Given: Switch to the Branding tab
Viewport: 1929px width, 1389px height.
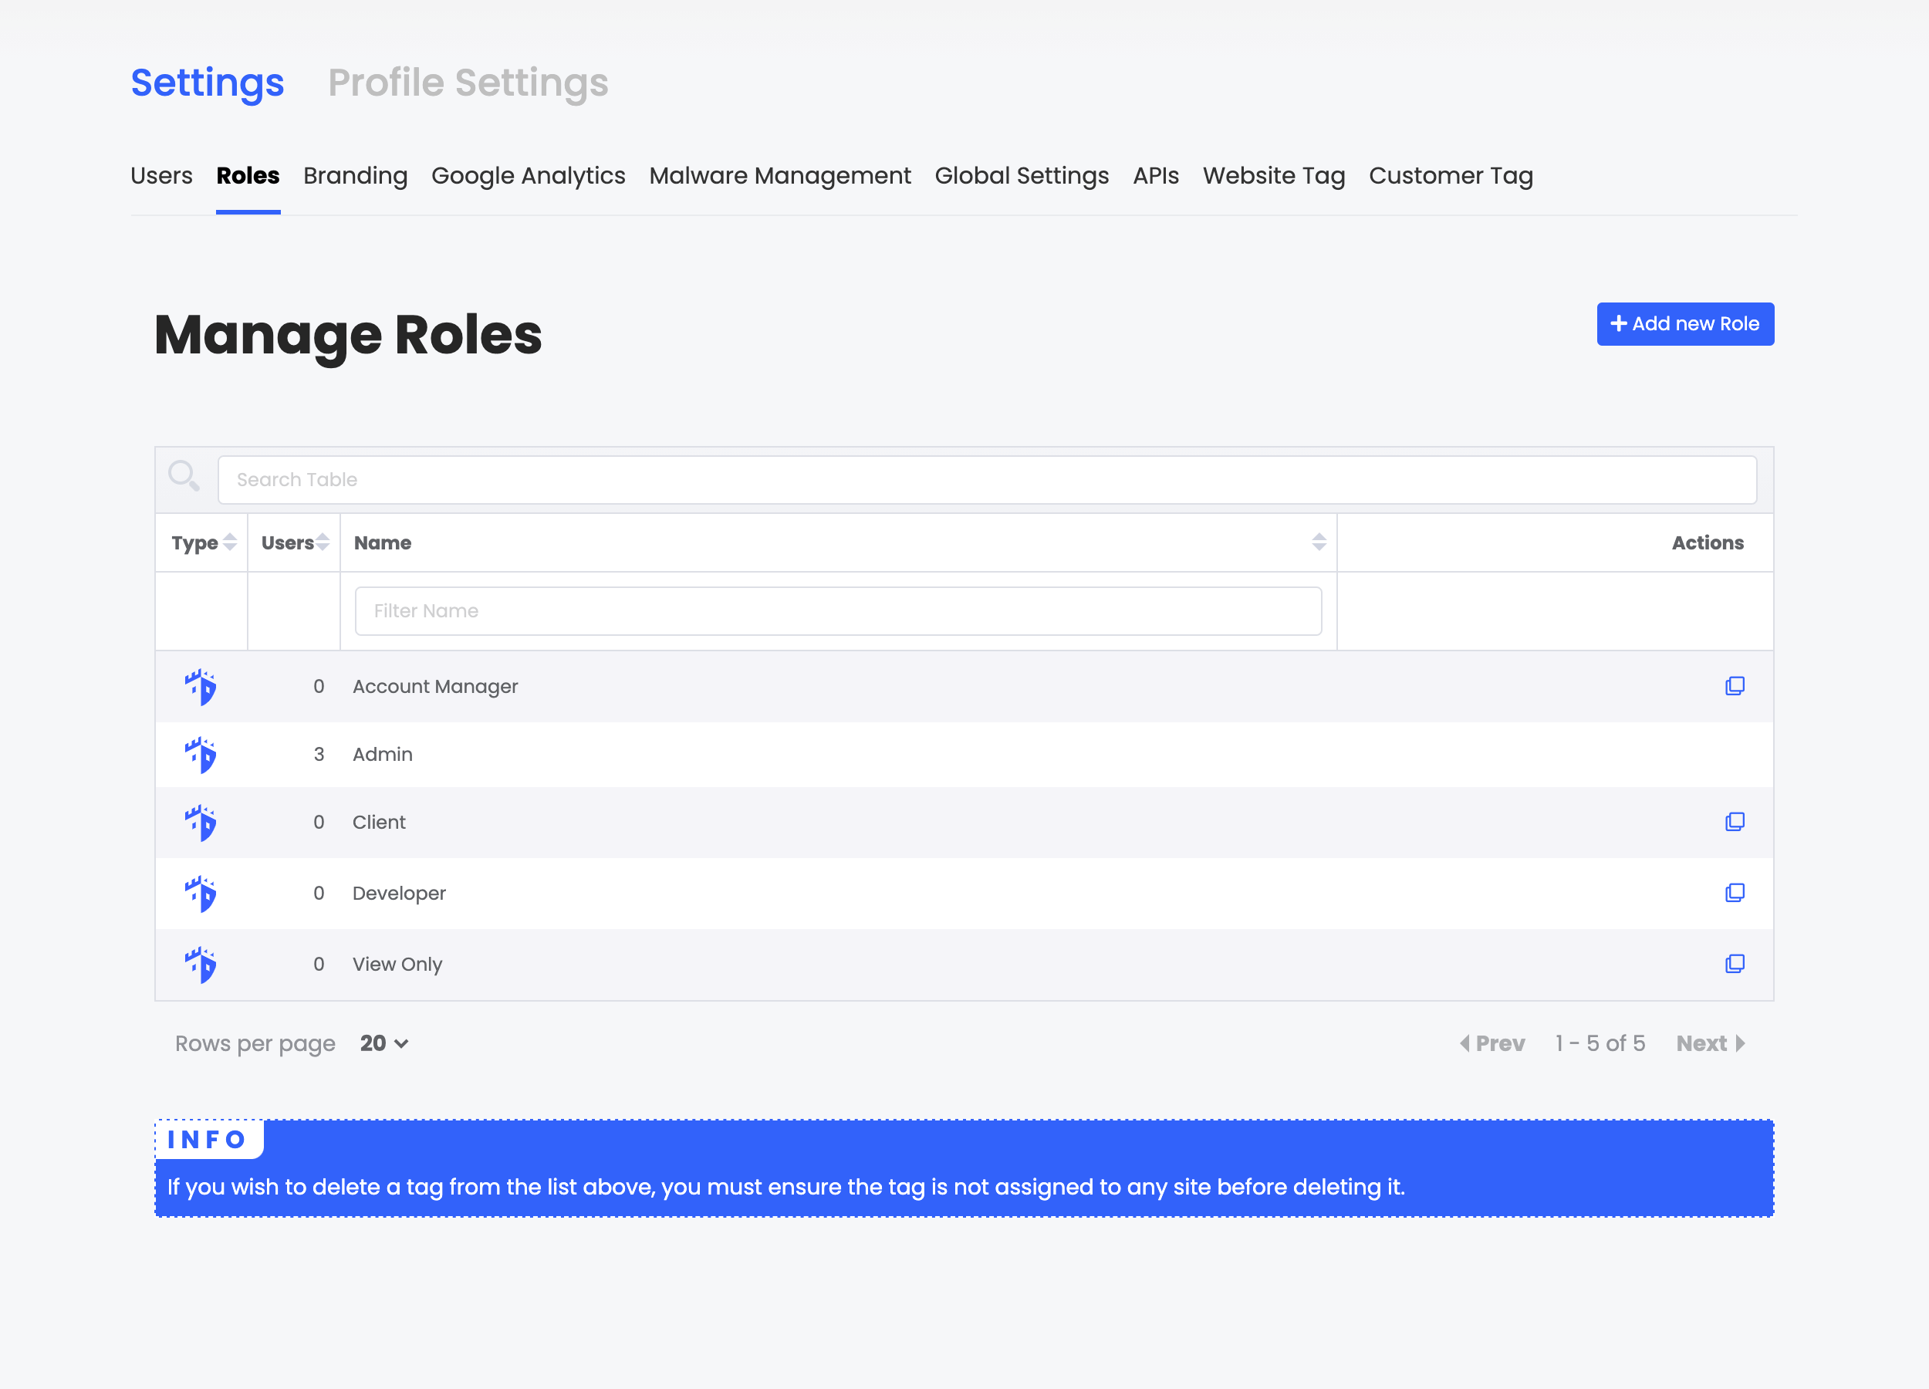Looking at the screenshot, I should (356, 176).
